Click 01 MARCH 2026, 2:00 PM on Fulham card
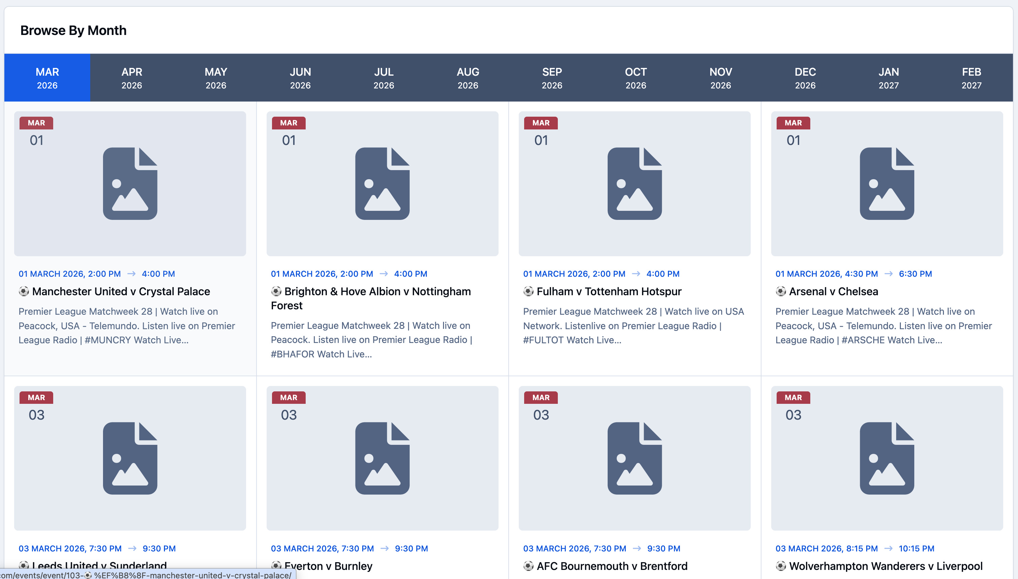 [574, 274]
